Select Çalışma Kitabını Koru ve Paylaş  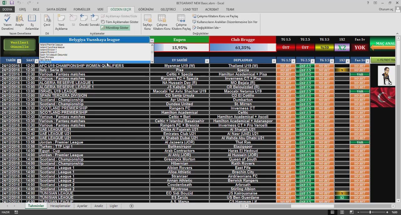215,16
